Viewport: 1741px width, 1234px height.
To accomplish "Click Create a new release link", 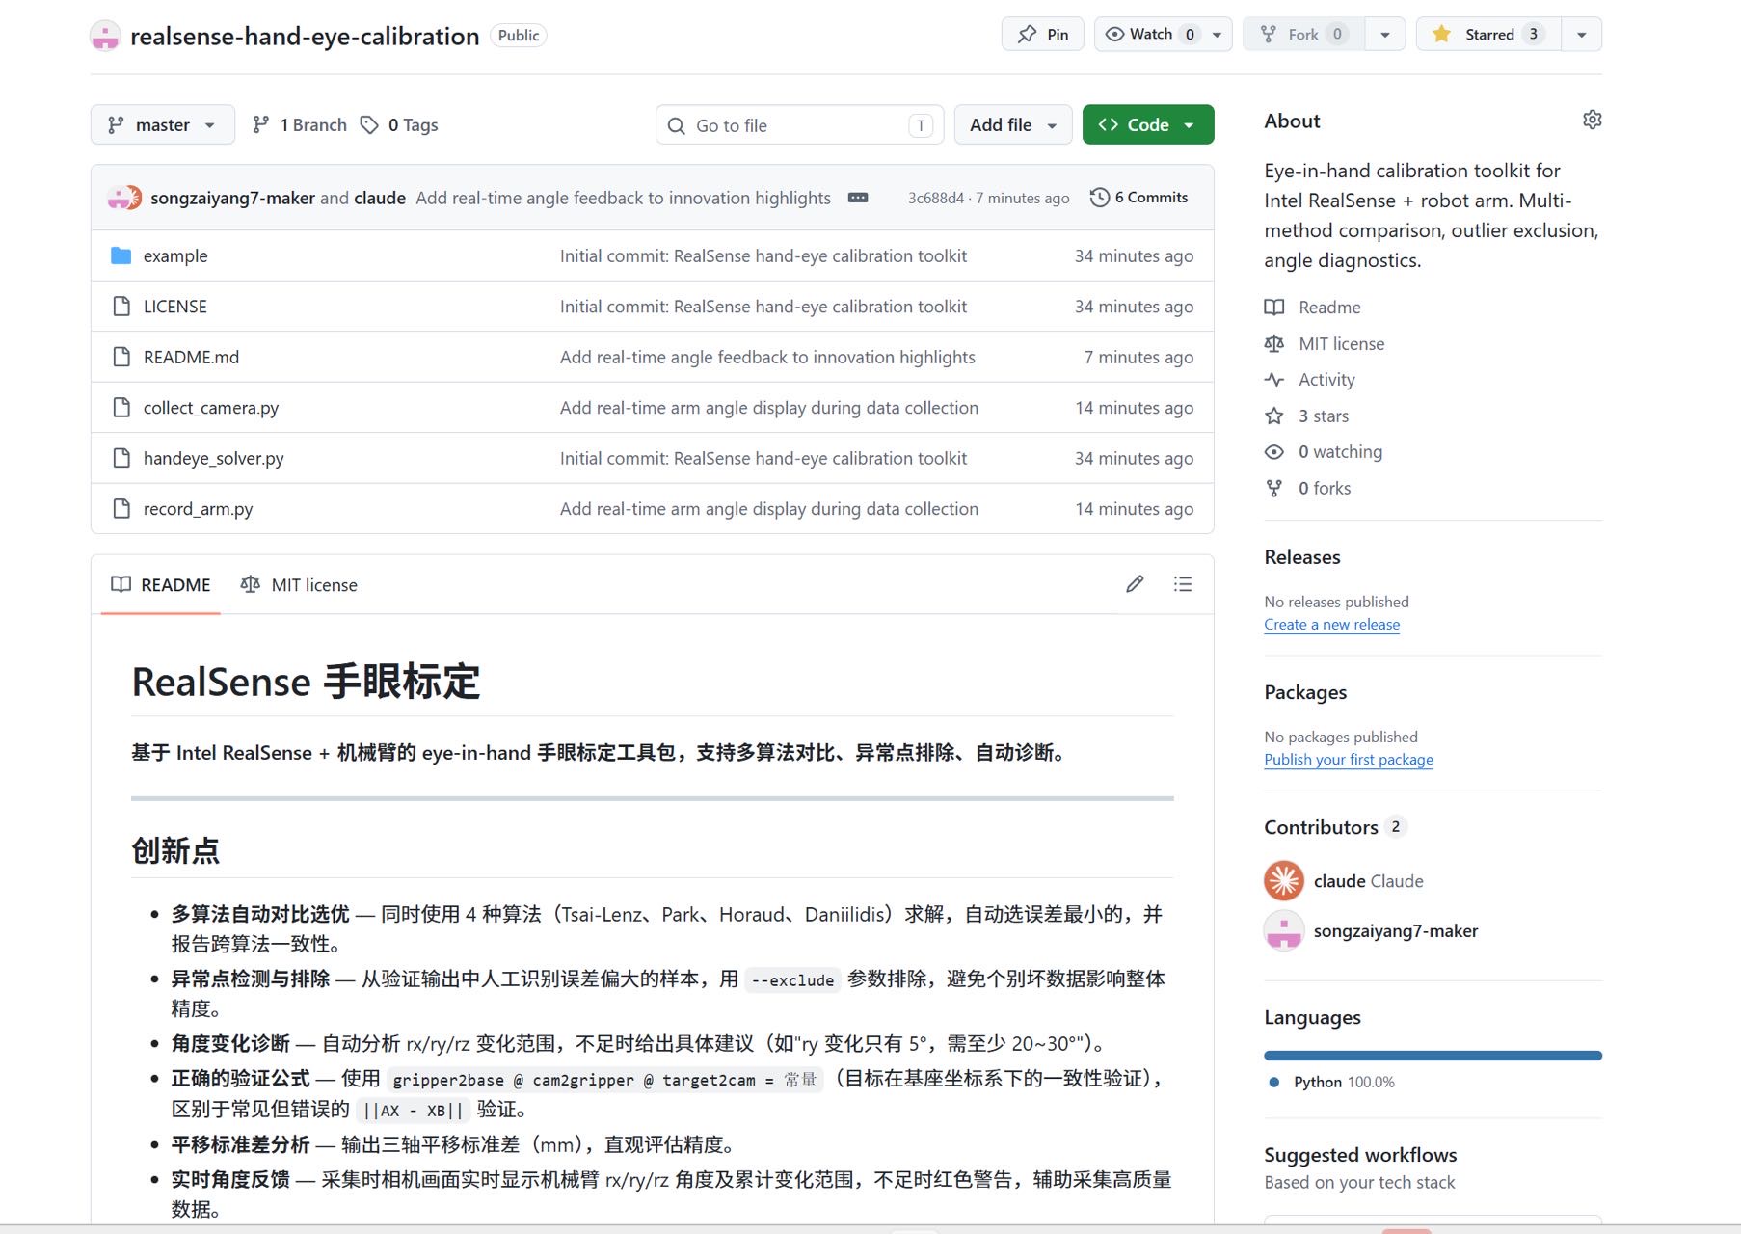I will pyautogui.click(x=1332, y=625).
